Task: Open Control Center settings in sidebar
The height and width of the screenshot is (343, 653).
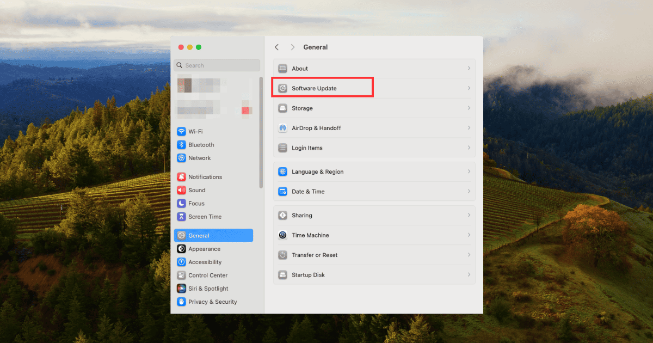Action: coord(208,275)
